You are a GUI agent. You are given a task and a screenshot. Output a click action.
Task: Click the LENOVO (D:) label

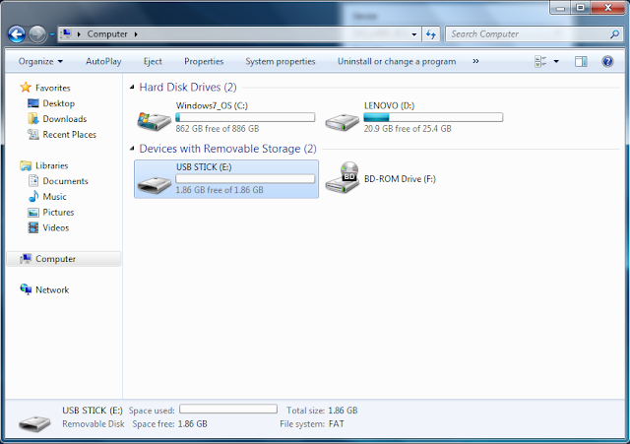(x=390, y=105)
